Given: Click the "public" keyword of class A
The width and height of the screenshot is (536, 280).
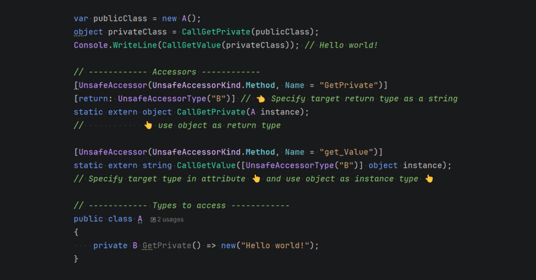Looking at the screenshot, I should point(88,219).
